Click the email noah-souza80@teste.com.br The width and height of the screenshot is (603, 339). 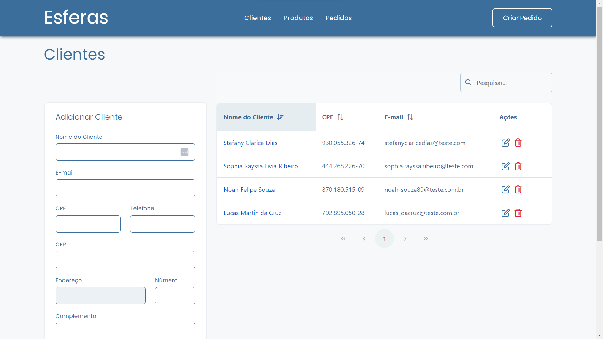point(424,190)
